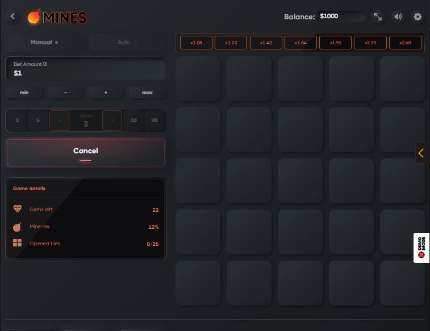Screen dimensions: 430x331
Task: Mute sound with the speaker icon
Action: pos(398,17)
